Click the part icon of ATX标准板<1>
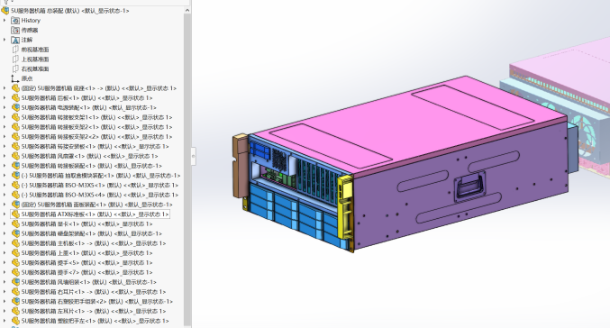 15,214
